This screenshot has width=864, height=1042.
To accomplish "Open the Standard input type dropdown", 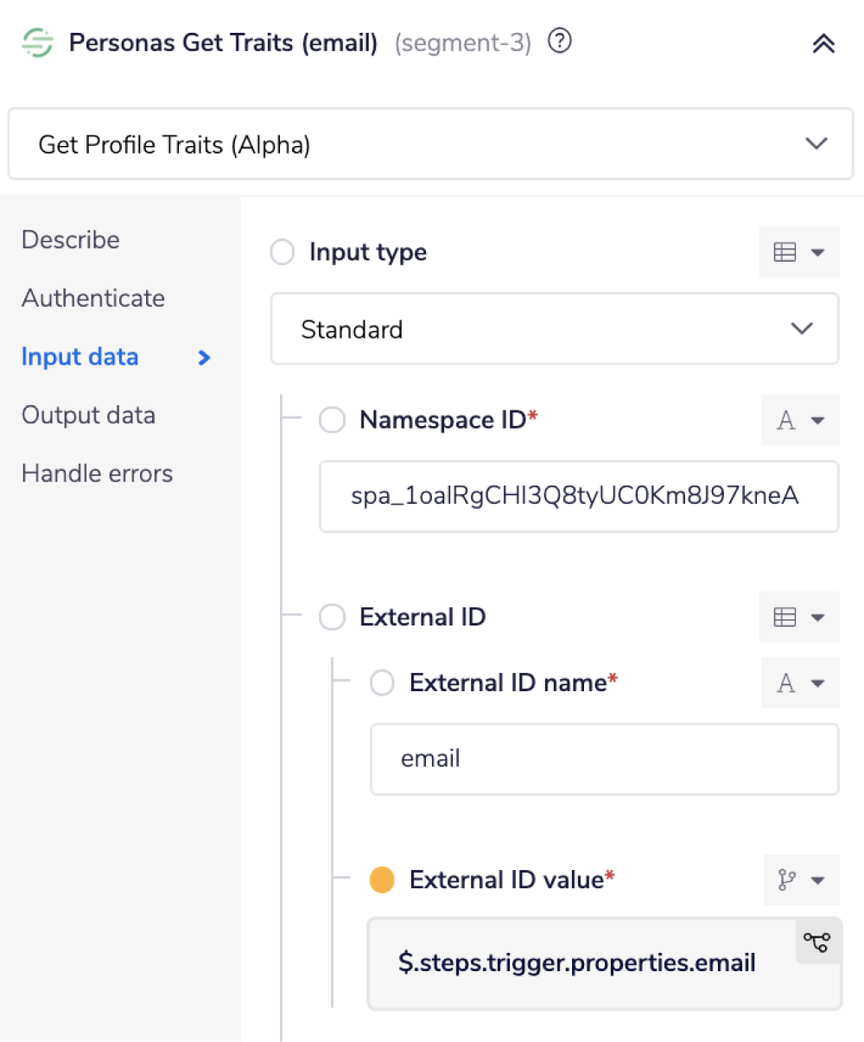I will pos(554,329).
